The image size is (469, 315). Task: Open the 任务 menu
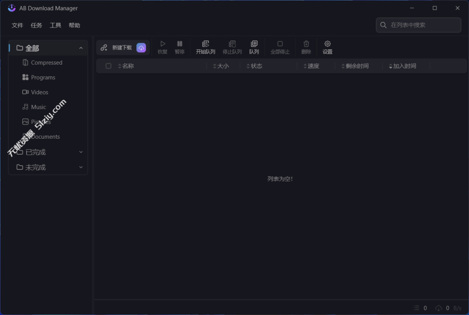(36, 25)
